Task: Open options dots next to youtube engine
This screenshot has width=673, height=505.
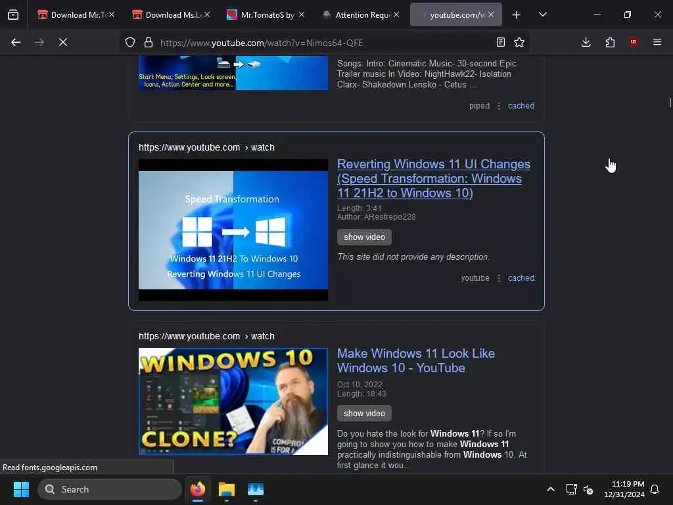Action: point(499,278)
